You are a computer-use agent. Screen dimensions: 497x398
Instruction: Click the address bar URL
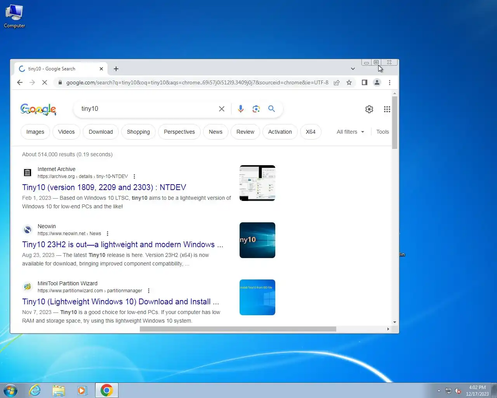(x=197, y=82)
